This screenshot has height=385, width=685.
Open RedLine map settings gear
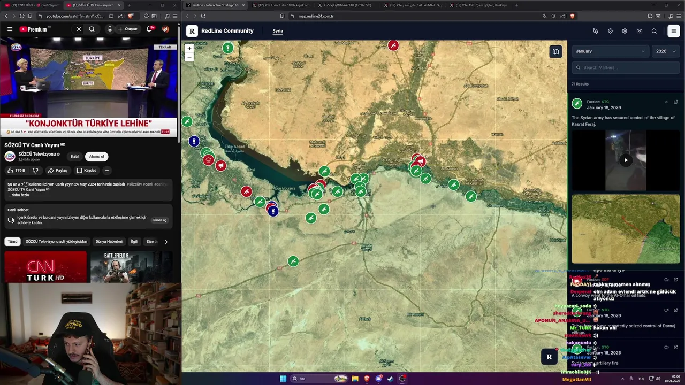[625, 31]
